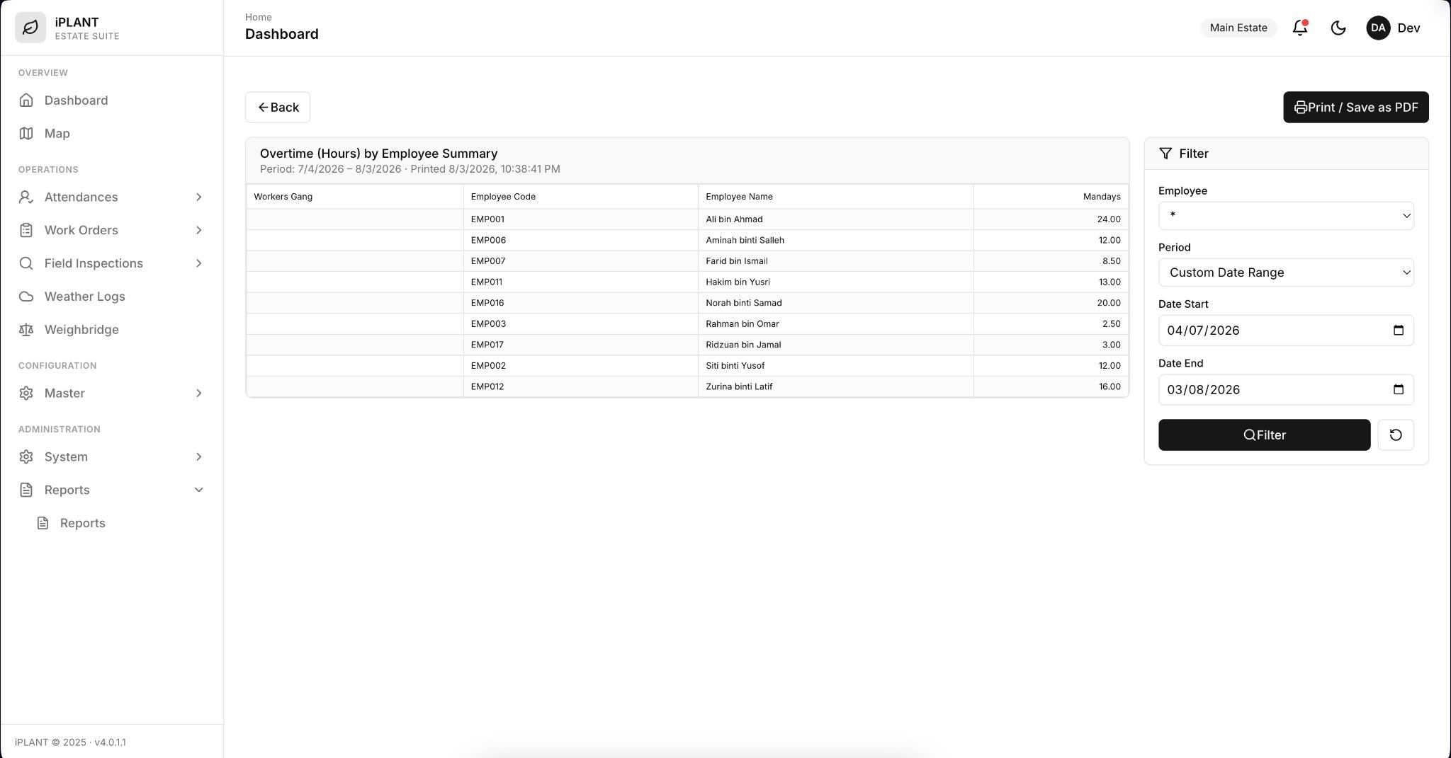The width and height of the screenshot is (1451, 758).
Task: Open Date End calendar picker icon
Action: pos(1399,389)
